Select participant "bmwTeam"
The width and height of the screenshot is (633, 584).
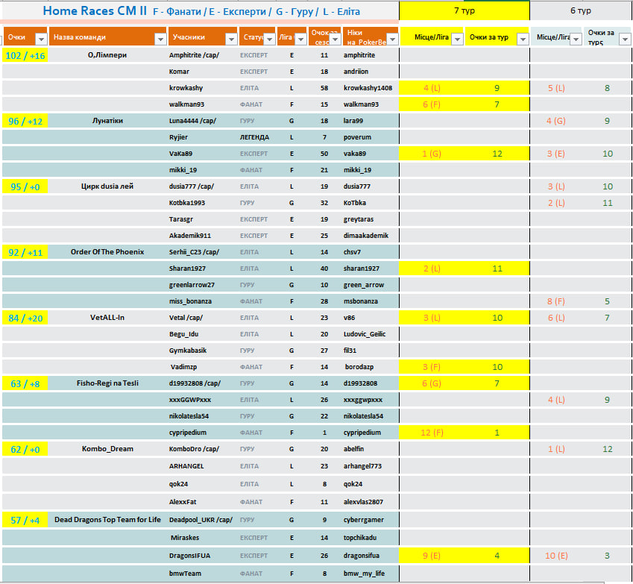[185, 574]
